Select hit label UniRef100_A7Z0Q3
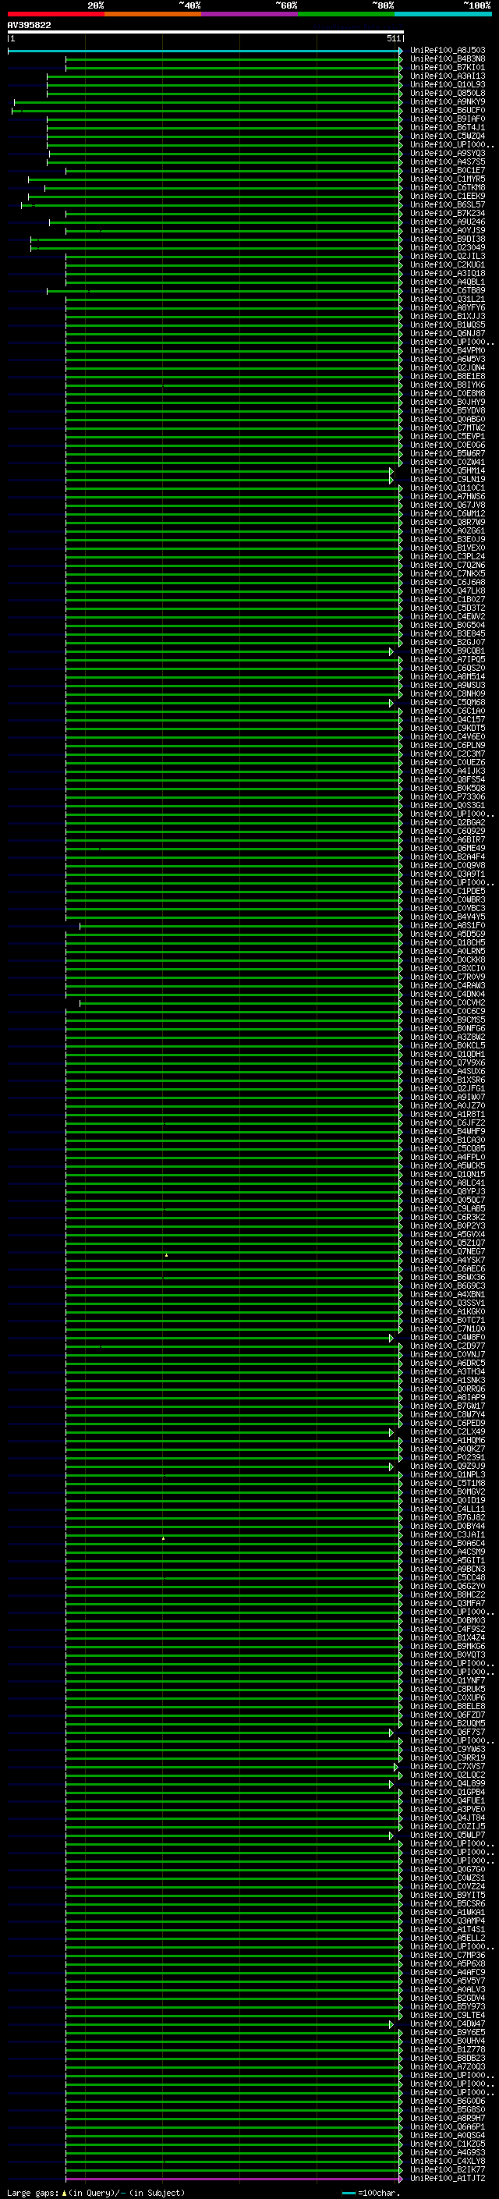This screenshot has height=2199, width=499. click(x=448, y=2066)
